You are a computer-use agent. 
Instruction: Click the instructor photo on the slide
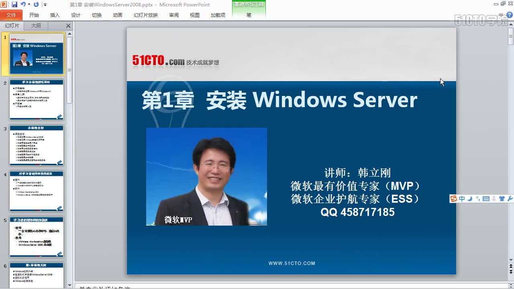206,177
